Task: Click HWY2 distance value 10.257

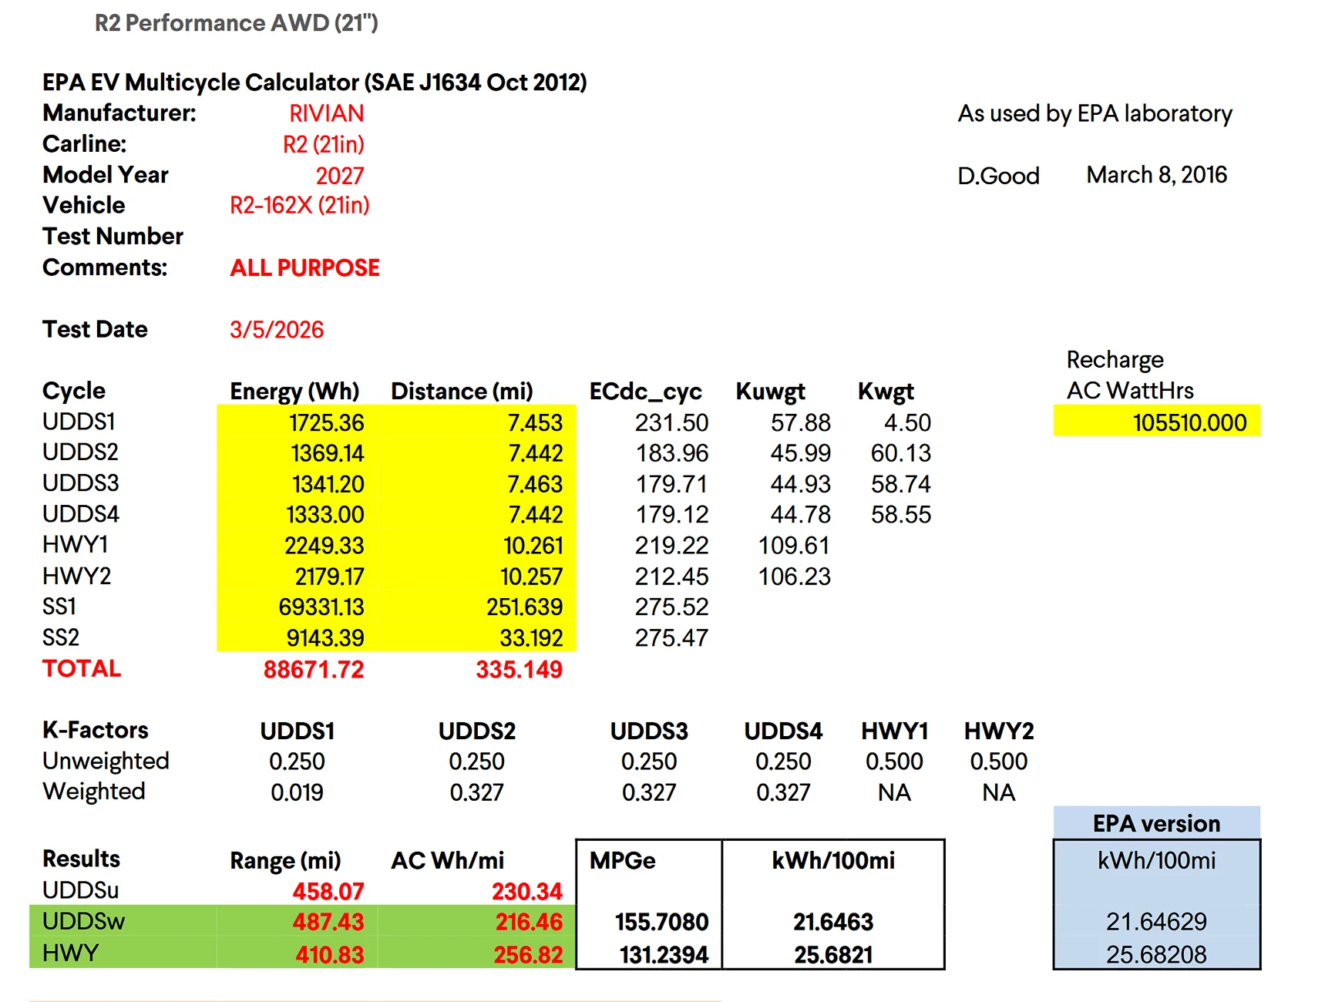Action: 531,577
